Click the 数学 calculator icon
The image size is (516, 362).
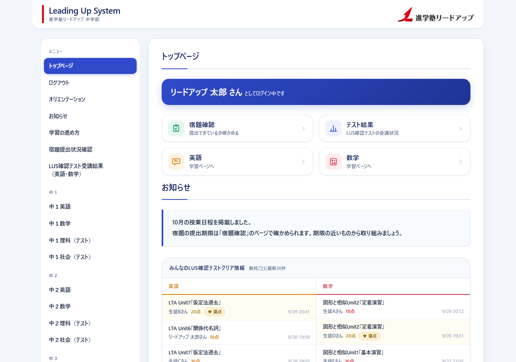(333, 161)
